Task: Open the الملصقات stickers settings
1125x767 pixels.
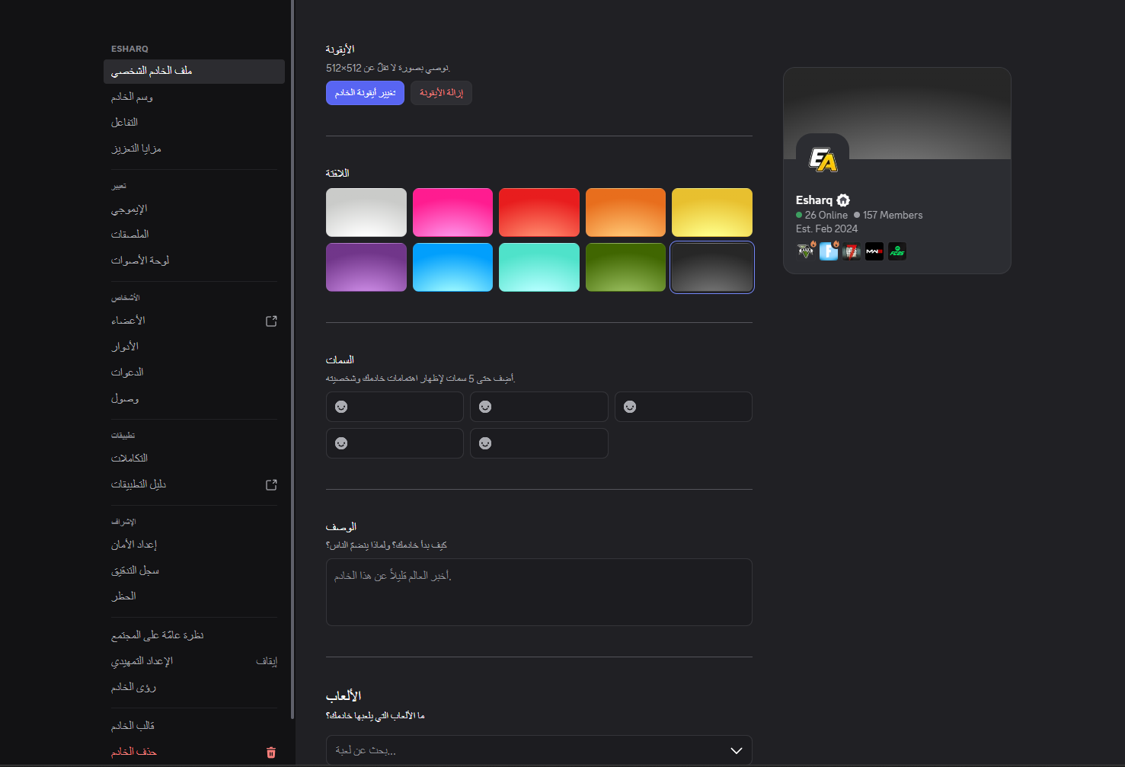Action: click(x=194, y=235)
